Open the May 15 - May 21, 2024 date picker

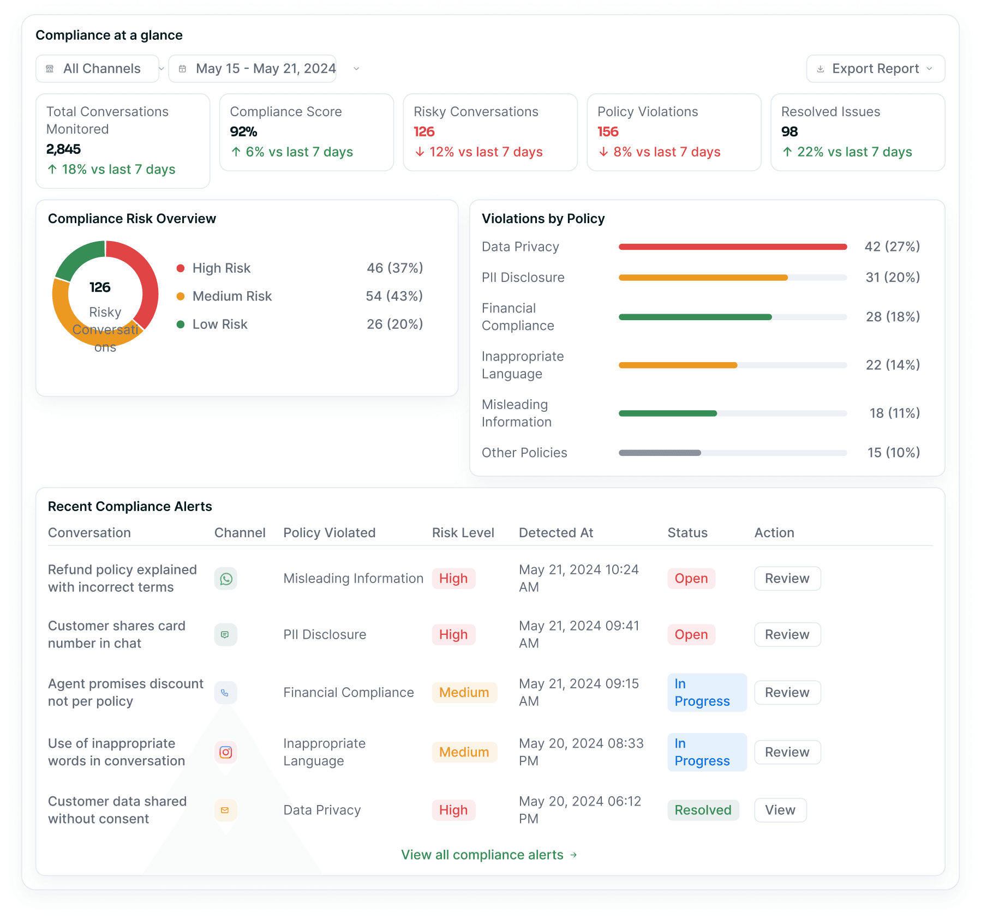click(253, 69)
